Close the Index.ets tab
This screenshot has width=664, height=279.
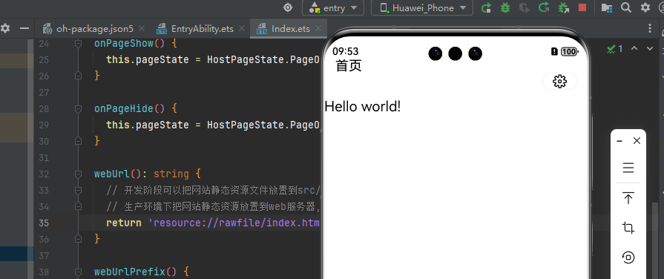pos(318,29)
